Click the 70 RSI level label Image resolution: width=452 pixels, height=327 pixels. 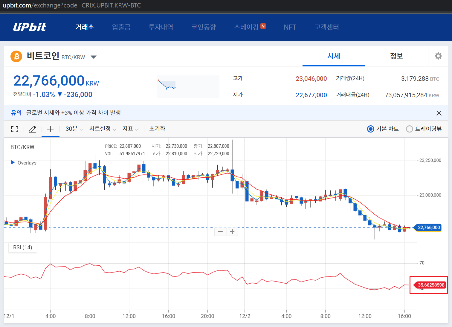[x=422, y=263]
